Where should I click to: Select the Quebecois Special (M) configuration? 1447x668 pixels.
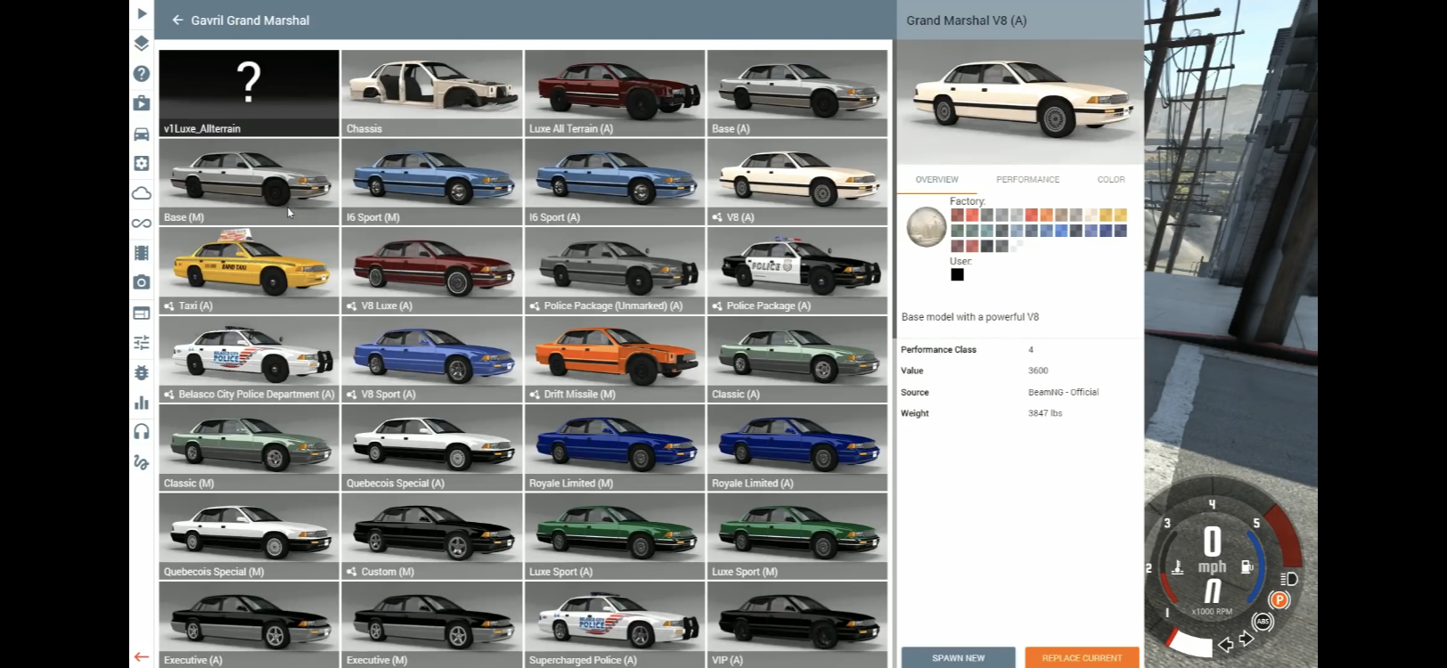click(x=249, y=536)
